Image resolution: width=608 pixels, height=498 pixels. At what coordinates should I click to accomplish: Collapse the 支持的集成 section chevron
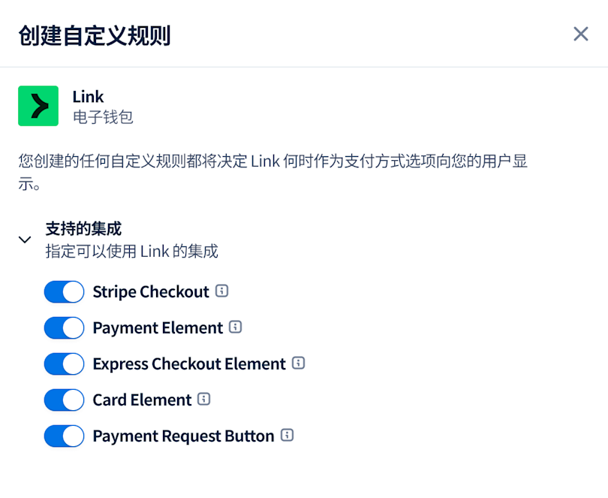(25, 239)
